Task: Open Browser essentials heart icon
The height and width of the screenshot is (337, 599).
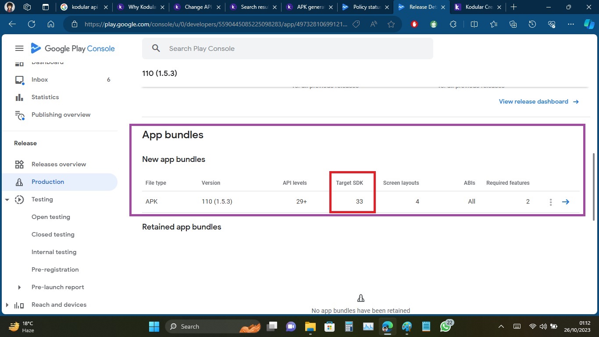Action: tap(552, 25)
